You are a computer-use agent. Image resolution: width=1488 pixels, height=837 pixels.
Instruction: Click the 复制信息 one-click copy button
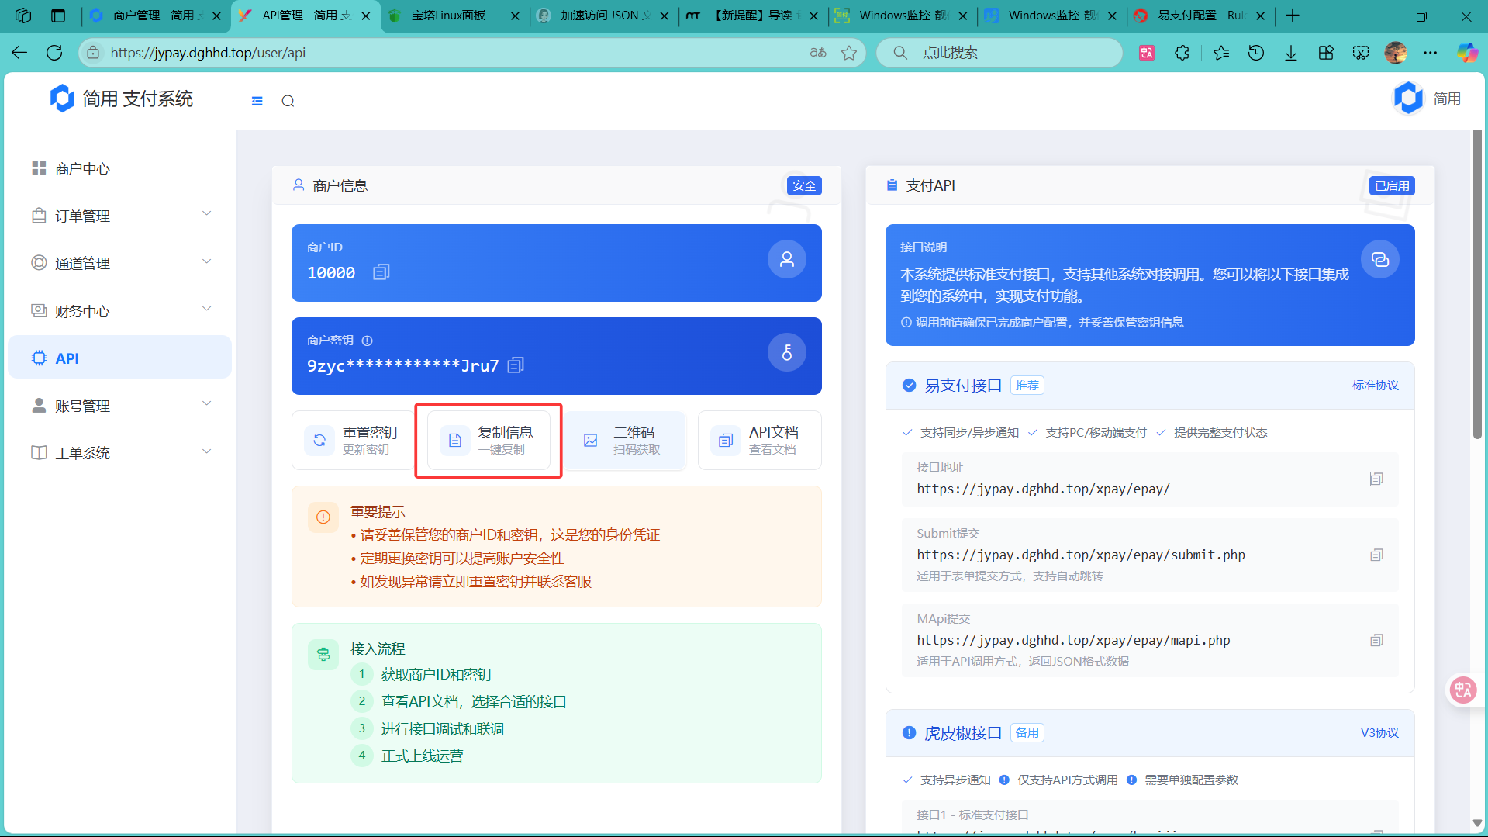click(x=489, y=440)
